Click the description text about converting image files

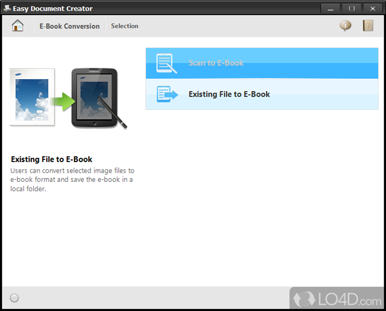coord(72,180)
